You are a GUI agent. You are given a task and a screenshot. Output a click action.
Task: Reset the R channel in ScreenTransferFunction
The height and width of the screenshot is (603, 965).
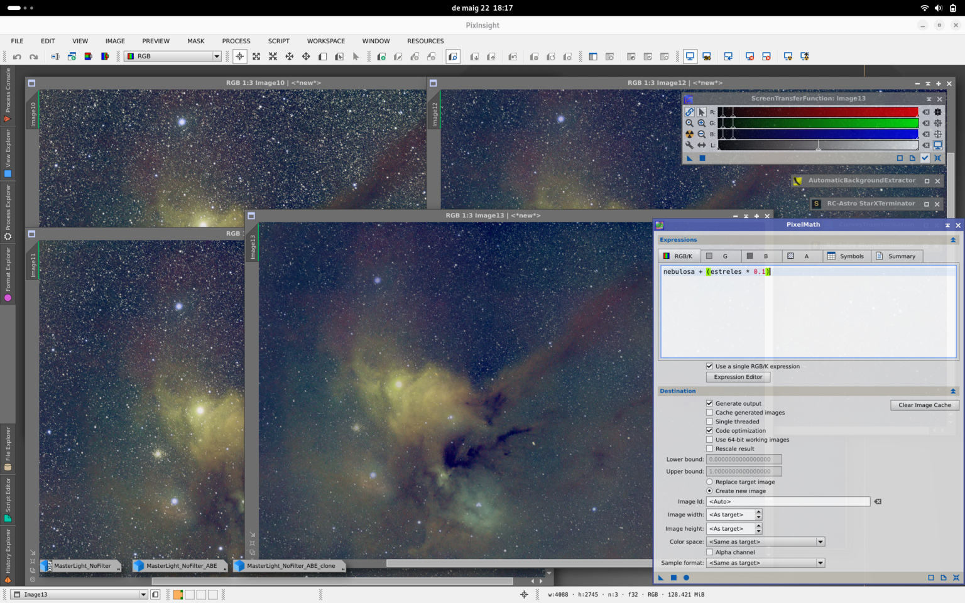pyautogui.click(x=925, y=112)
